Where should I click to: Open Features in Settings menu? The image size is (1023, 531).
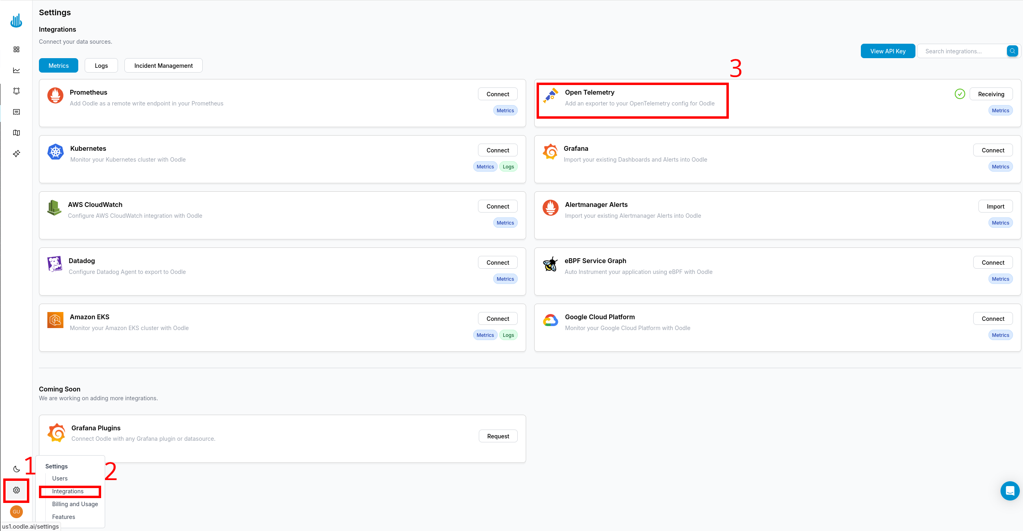(x=63, y=517)
